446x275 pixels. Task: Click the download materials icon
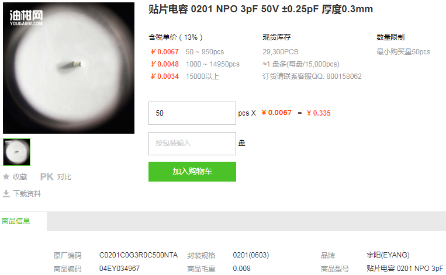pyautogui.click(x=6, y=193)
